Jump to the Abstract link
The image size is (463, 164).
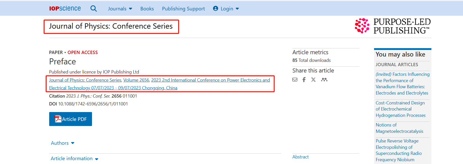pyautogui.click(x=300, y=157)
